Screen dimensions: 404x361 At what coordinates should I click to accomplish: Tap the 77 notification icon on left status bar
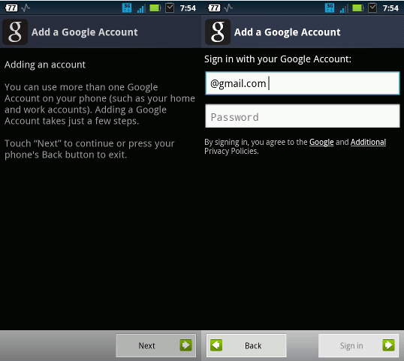point(11,8)
